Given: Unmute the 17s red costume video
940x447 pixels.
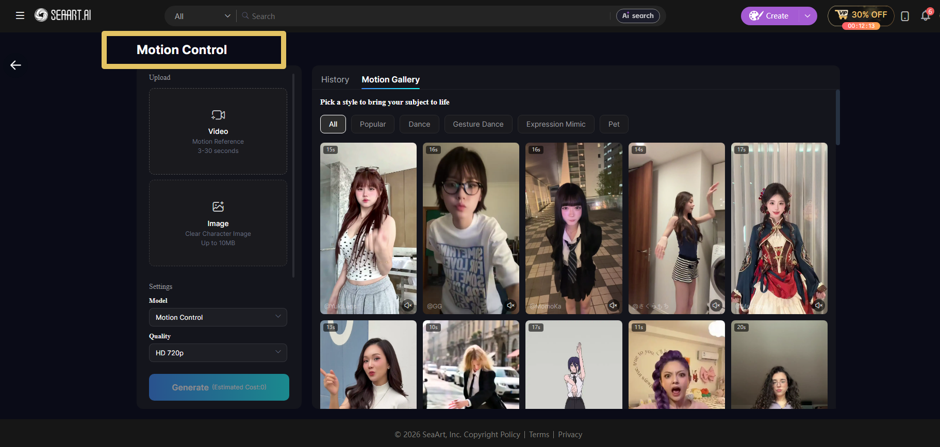Looking at the screenshot, I should 819,305.
